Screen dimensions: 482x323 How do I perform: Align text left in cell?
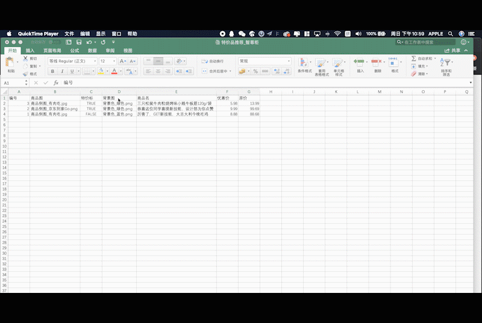point(148,71)
